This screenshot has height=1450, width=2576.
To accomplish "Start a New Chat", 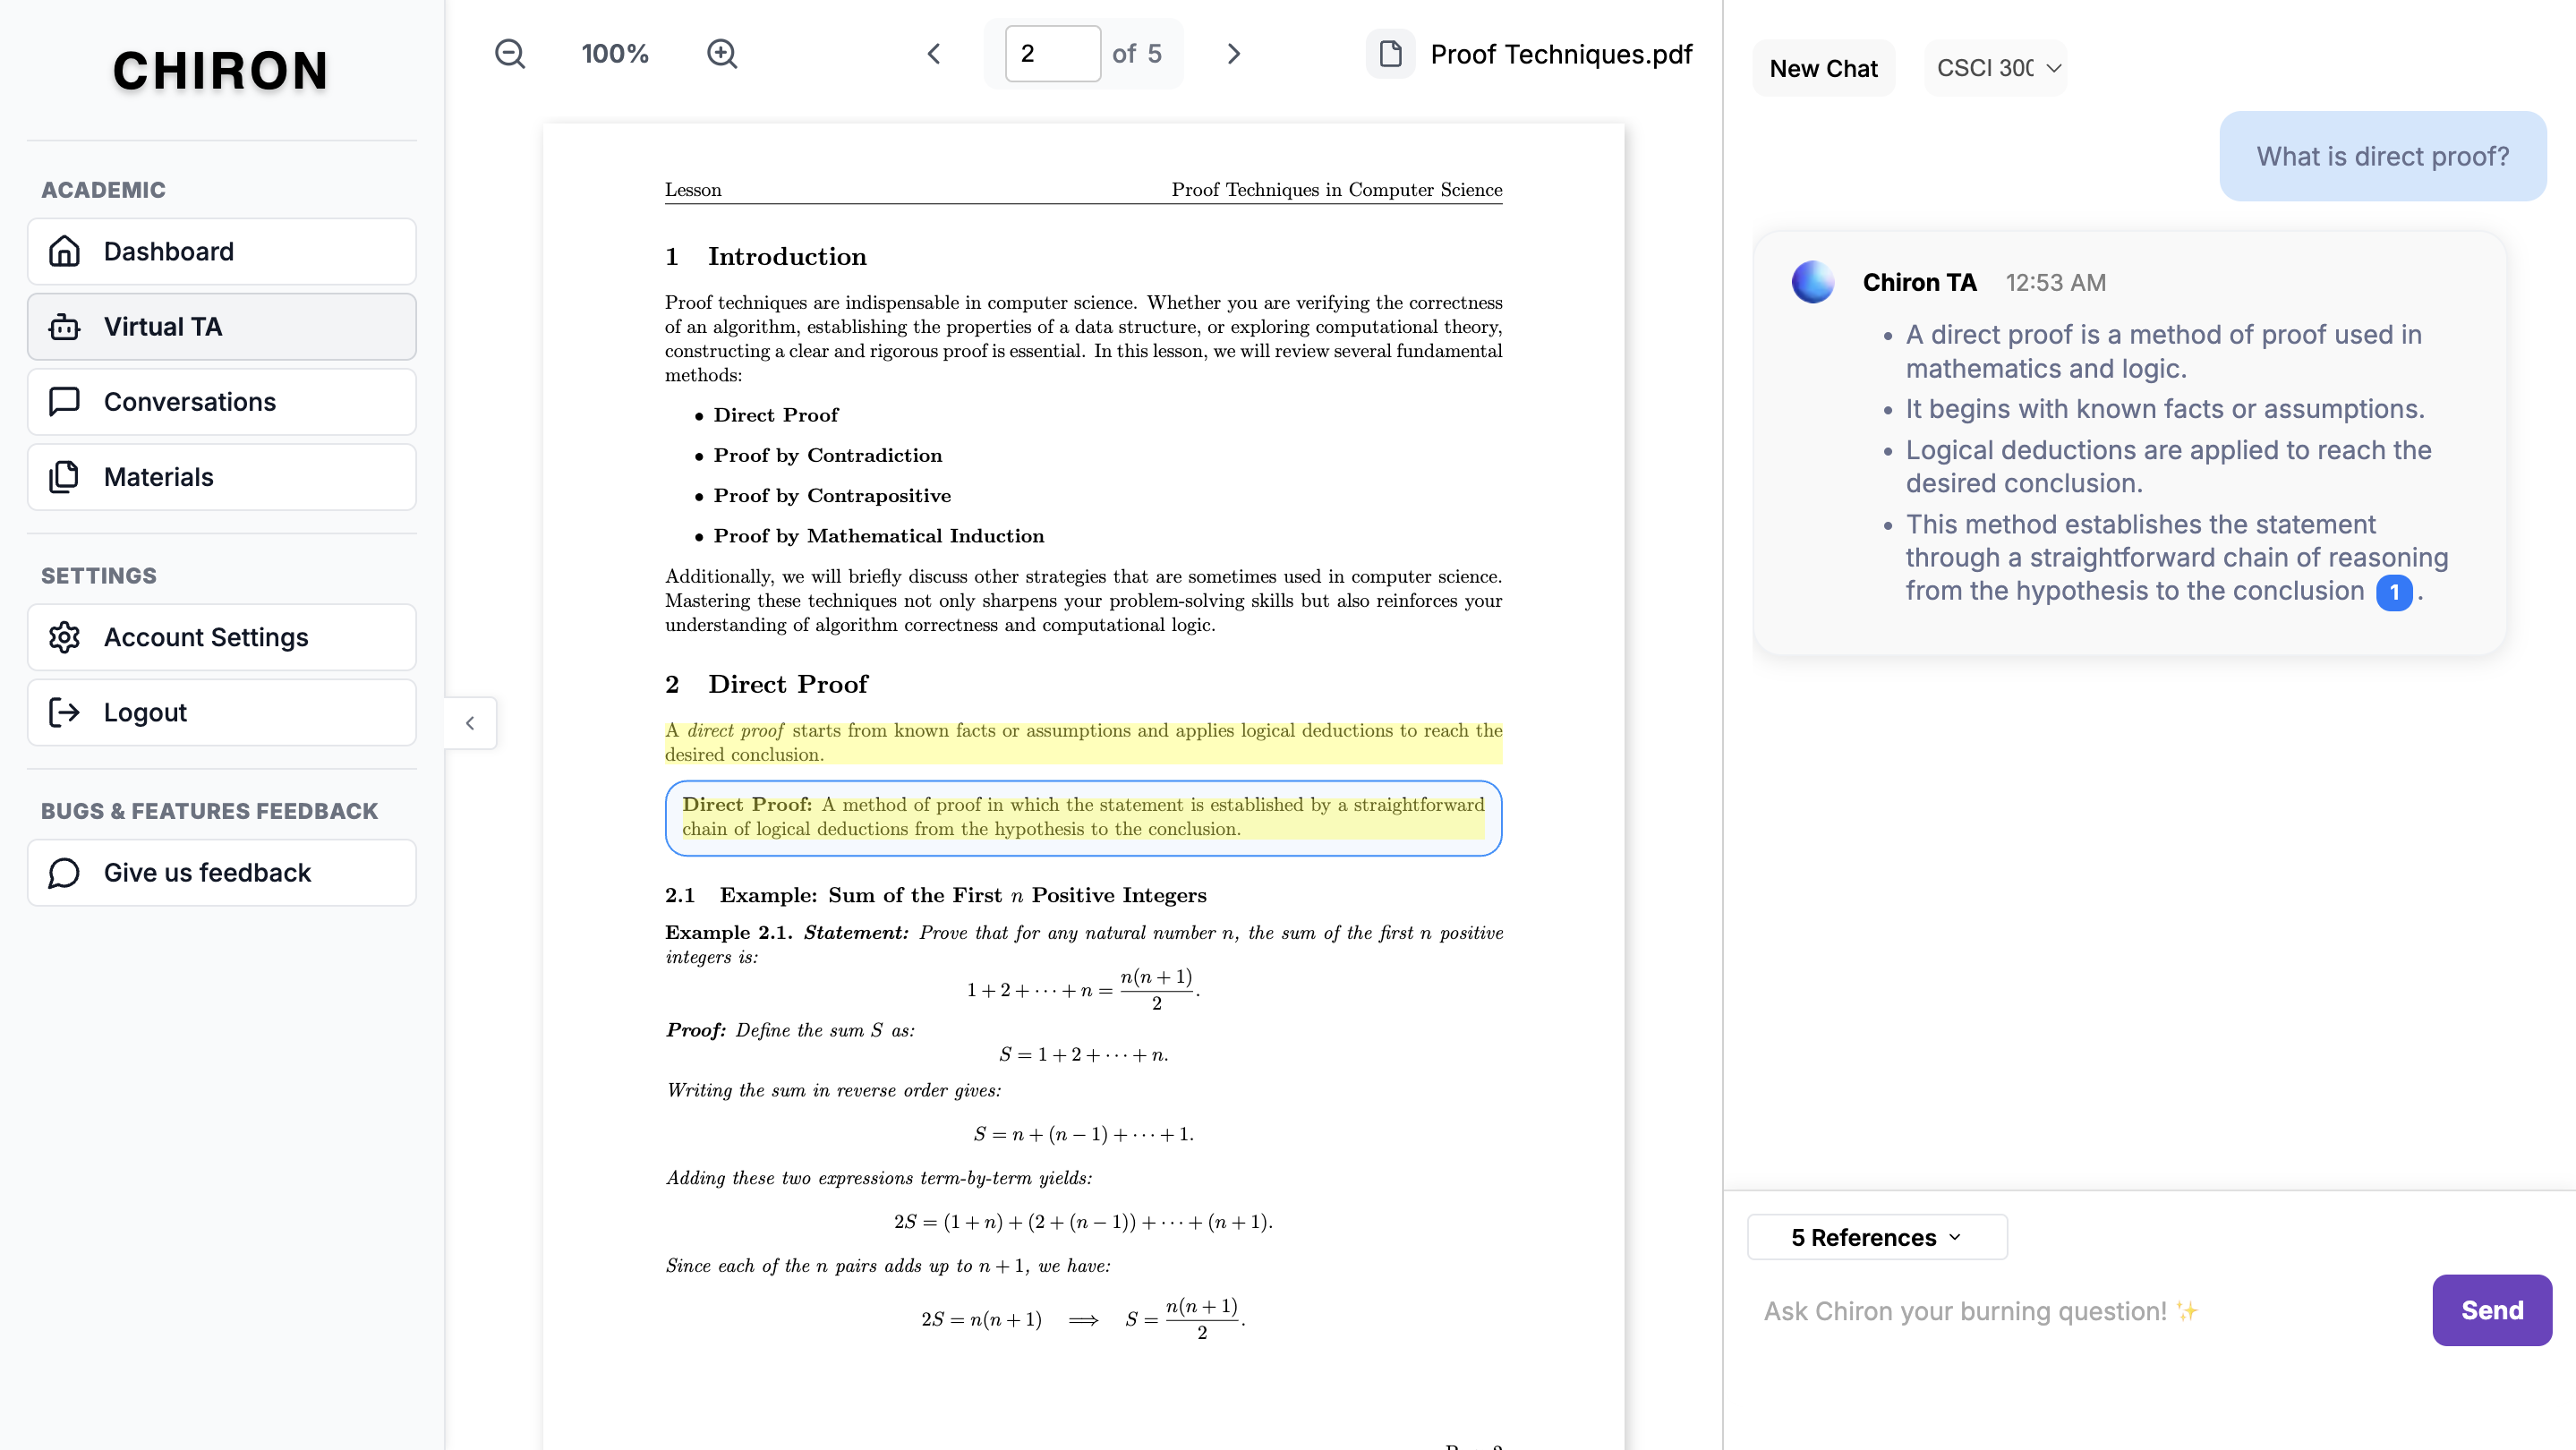I will coord(1823,68).
